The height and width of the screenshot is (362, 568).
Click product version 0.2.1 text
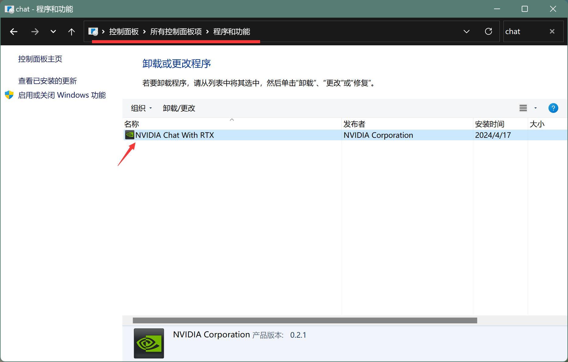pyautogui.click(x=298, y=335)
